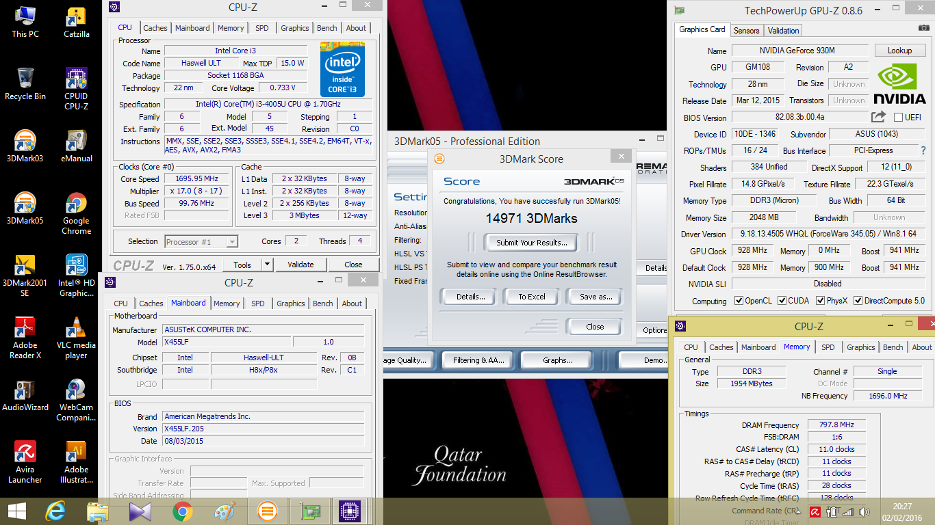Launch VLC media player from the desktop
935x525 pixels.
pyautogui.click(x=76, y=338)
